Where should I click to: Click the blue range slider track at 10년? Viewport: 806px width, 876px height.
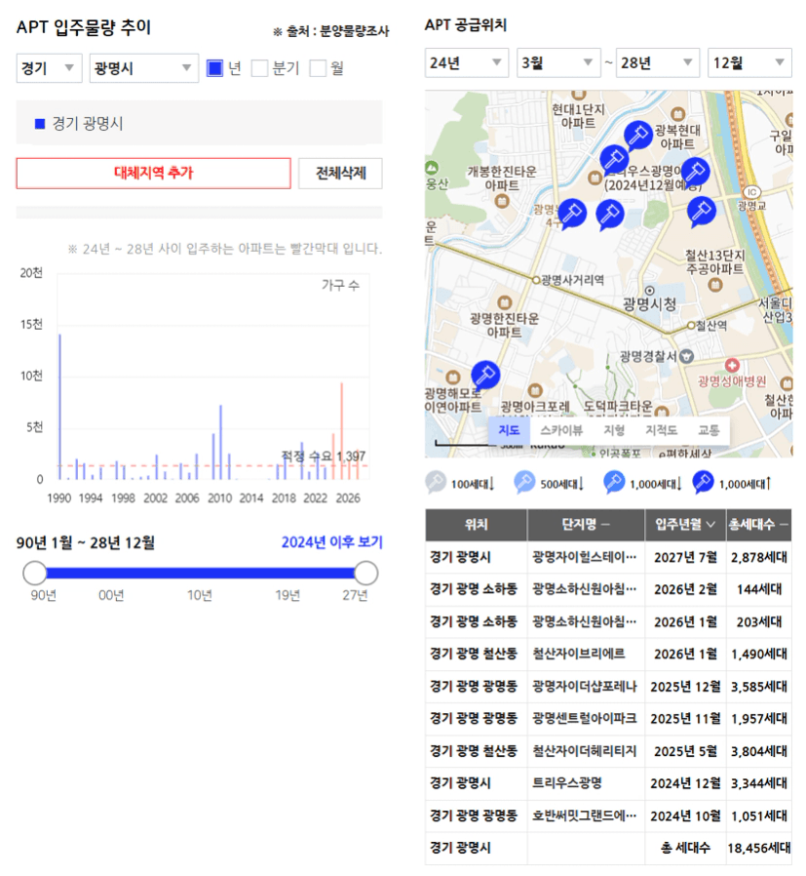coord(200,574)
